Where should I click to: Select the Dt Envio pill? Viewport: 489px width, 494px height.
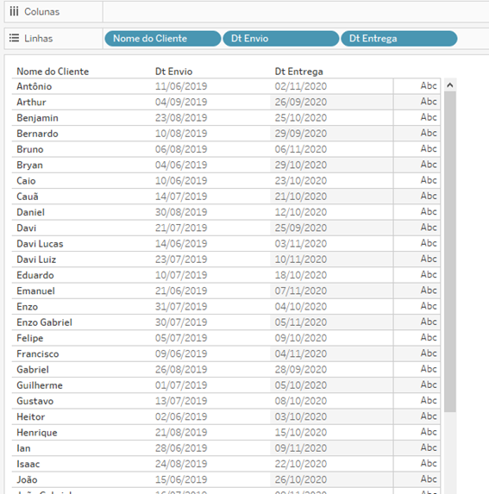tap(281, 39)
